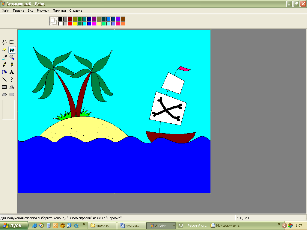Expand the Quick Launch overflow chevron
The height and width of the screenshot is (230, 307).
tap(85, 224)
